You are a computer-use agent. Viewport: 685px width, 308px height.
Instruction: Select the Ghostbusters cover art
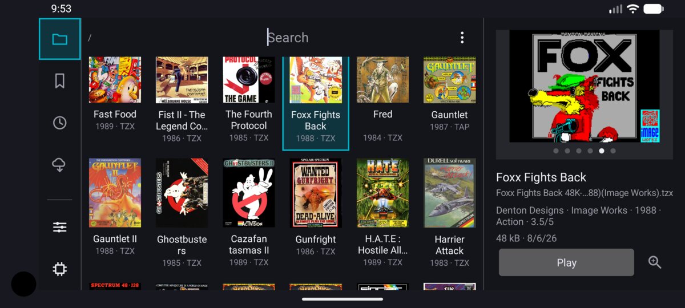(182, 193)
